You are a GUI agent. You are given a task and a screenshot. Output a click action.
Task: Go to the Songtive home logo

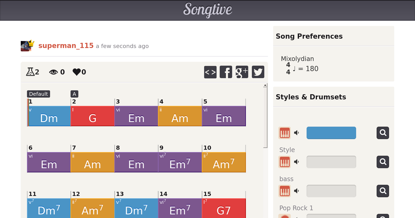tap(208, 10)
